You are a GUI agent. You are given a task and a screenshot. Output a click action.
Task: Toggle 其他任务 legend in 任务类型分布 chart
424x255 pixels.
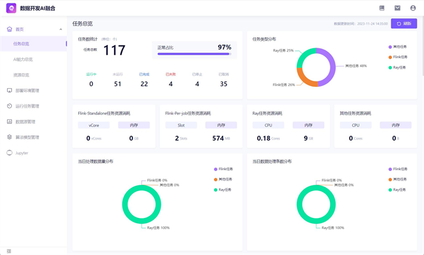point(397,47)
